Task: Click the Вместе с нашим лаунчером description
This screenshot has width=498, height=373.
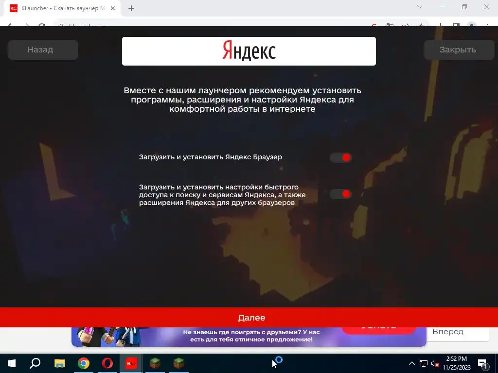Action: coord(242,100)
